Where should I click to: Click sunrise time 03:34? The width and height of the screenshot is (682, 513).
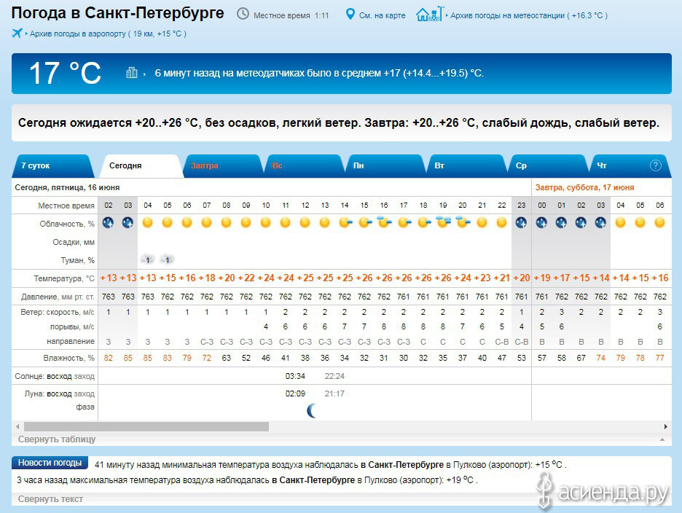point(295,376)
